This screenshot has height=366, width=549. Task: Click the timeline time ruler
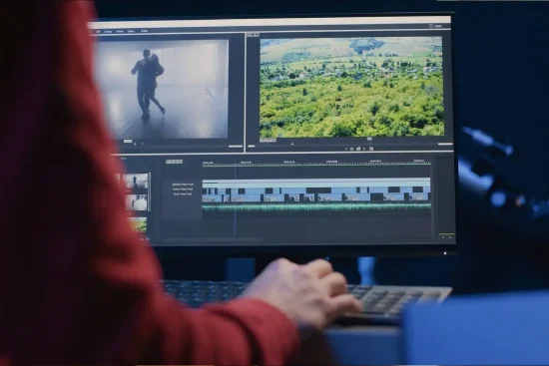[x=316, y=164]
